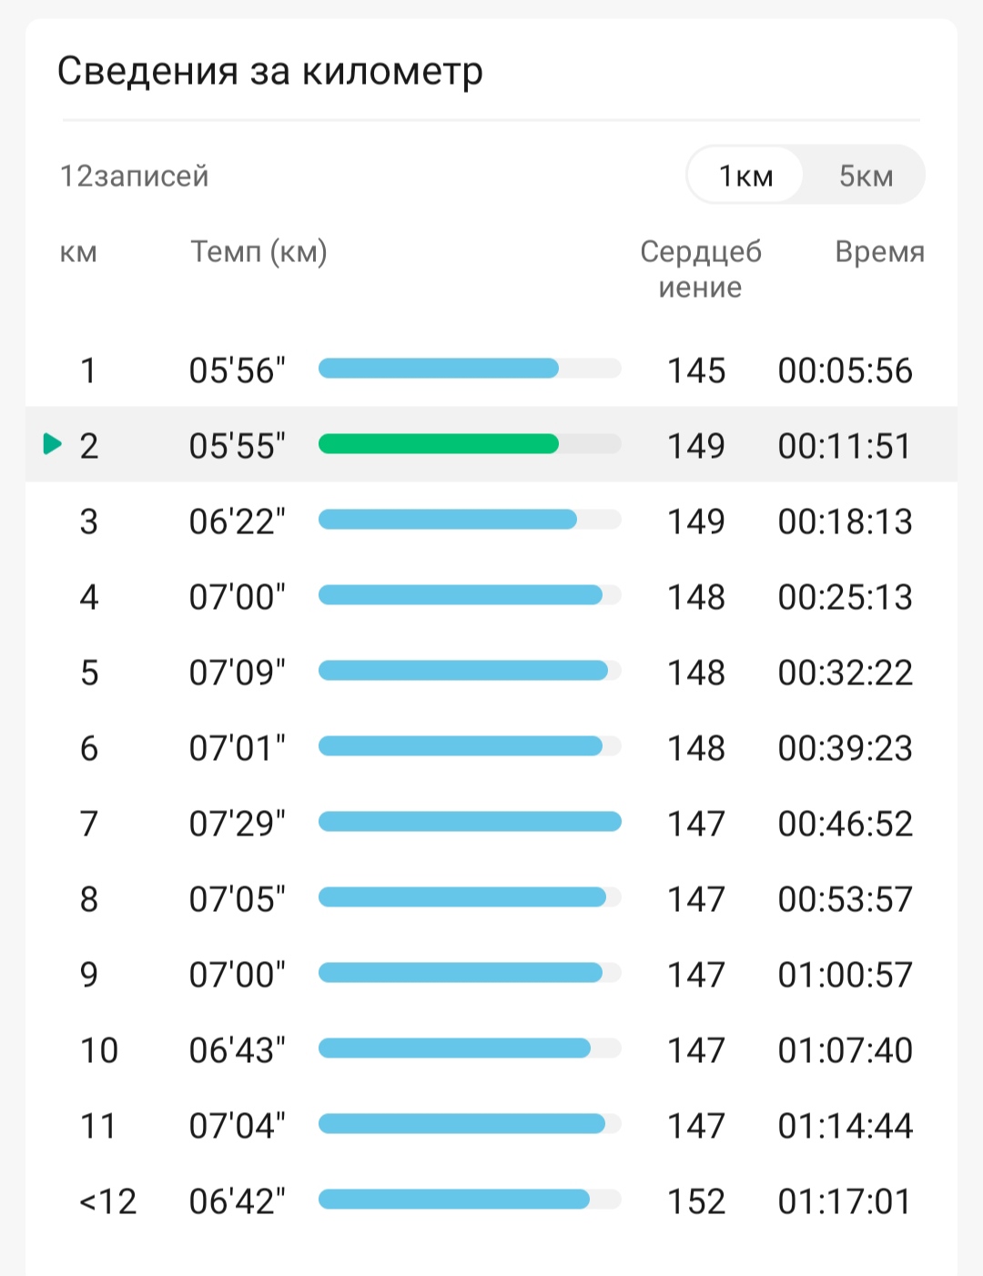Click the Темп (км) column header
The image size is (983, 1276).
[258, 251]
